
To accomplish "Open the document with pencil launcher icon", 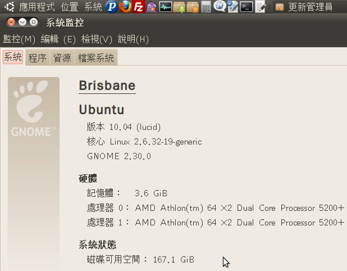I will 233,6.
